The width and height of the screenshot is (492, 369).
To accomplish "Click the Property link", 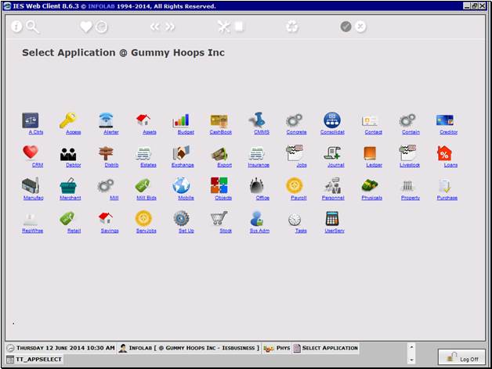I will click(x=410, y=198).
